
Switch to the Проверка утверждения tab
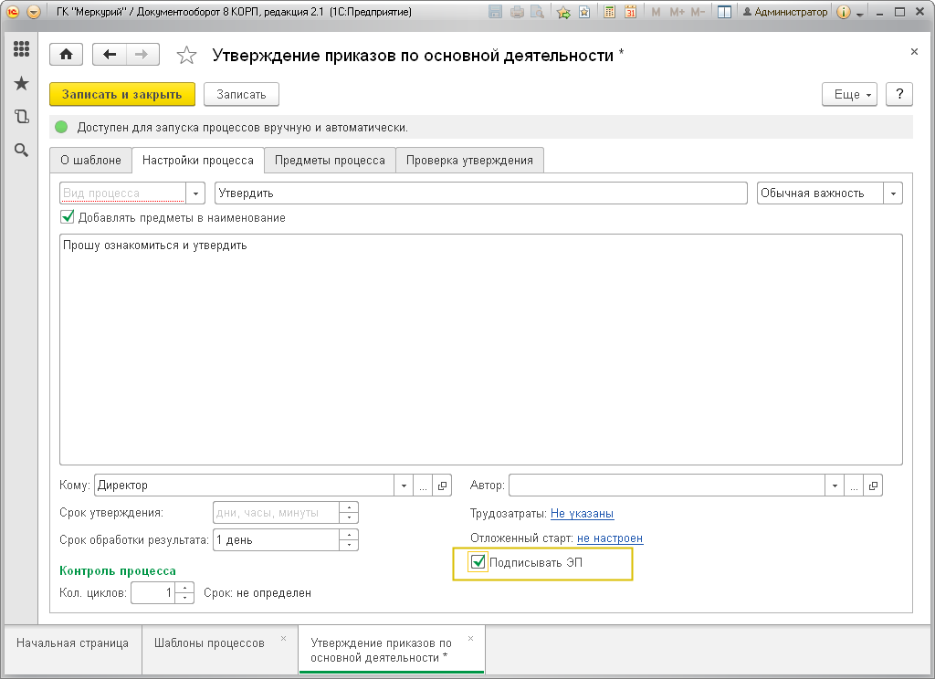point(469,161)
